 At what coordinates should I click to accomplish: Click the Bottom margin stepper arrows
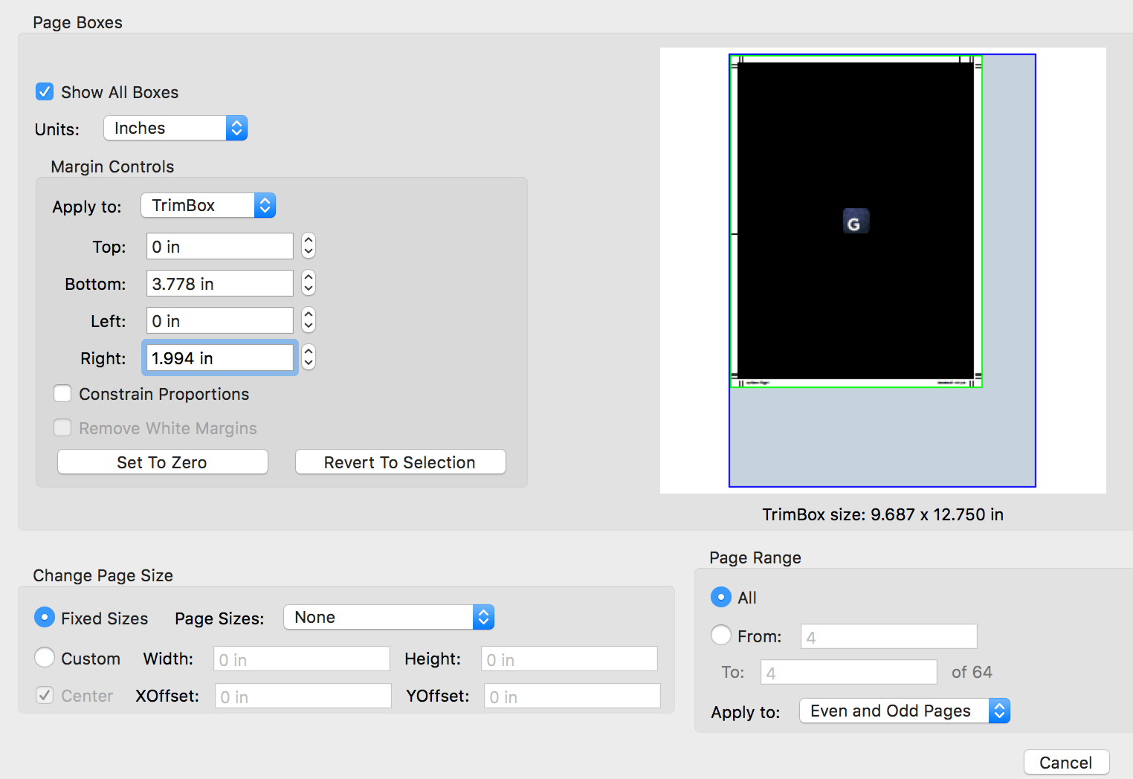pyautogui.click(x=309, y=283)
